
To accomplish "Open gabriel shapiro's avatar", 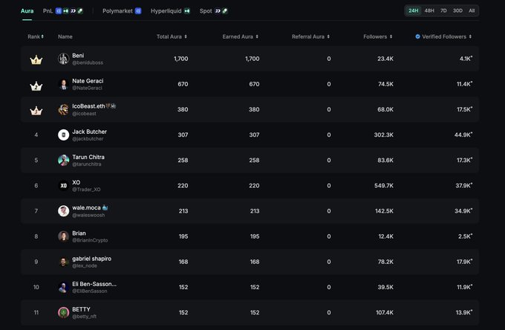I will (x=63, y=262).
